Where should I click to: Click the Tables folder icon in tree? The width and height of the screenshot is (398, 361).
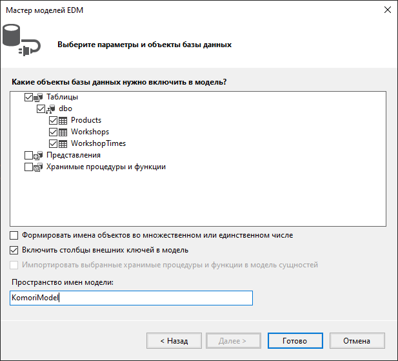[38, 98]
